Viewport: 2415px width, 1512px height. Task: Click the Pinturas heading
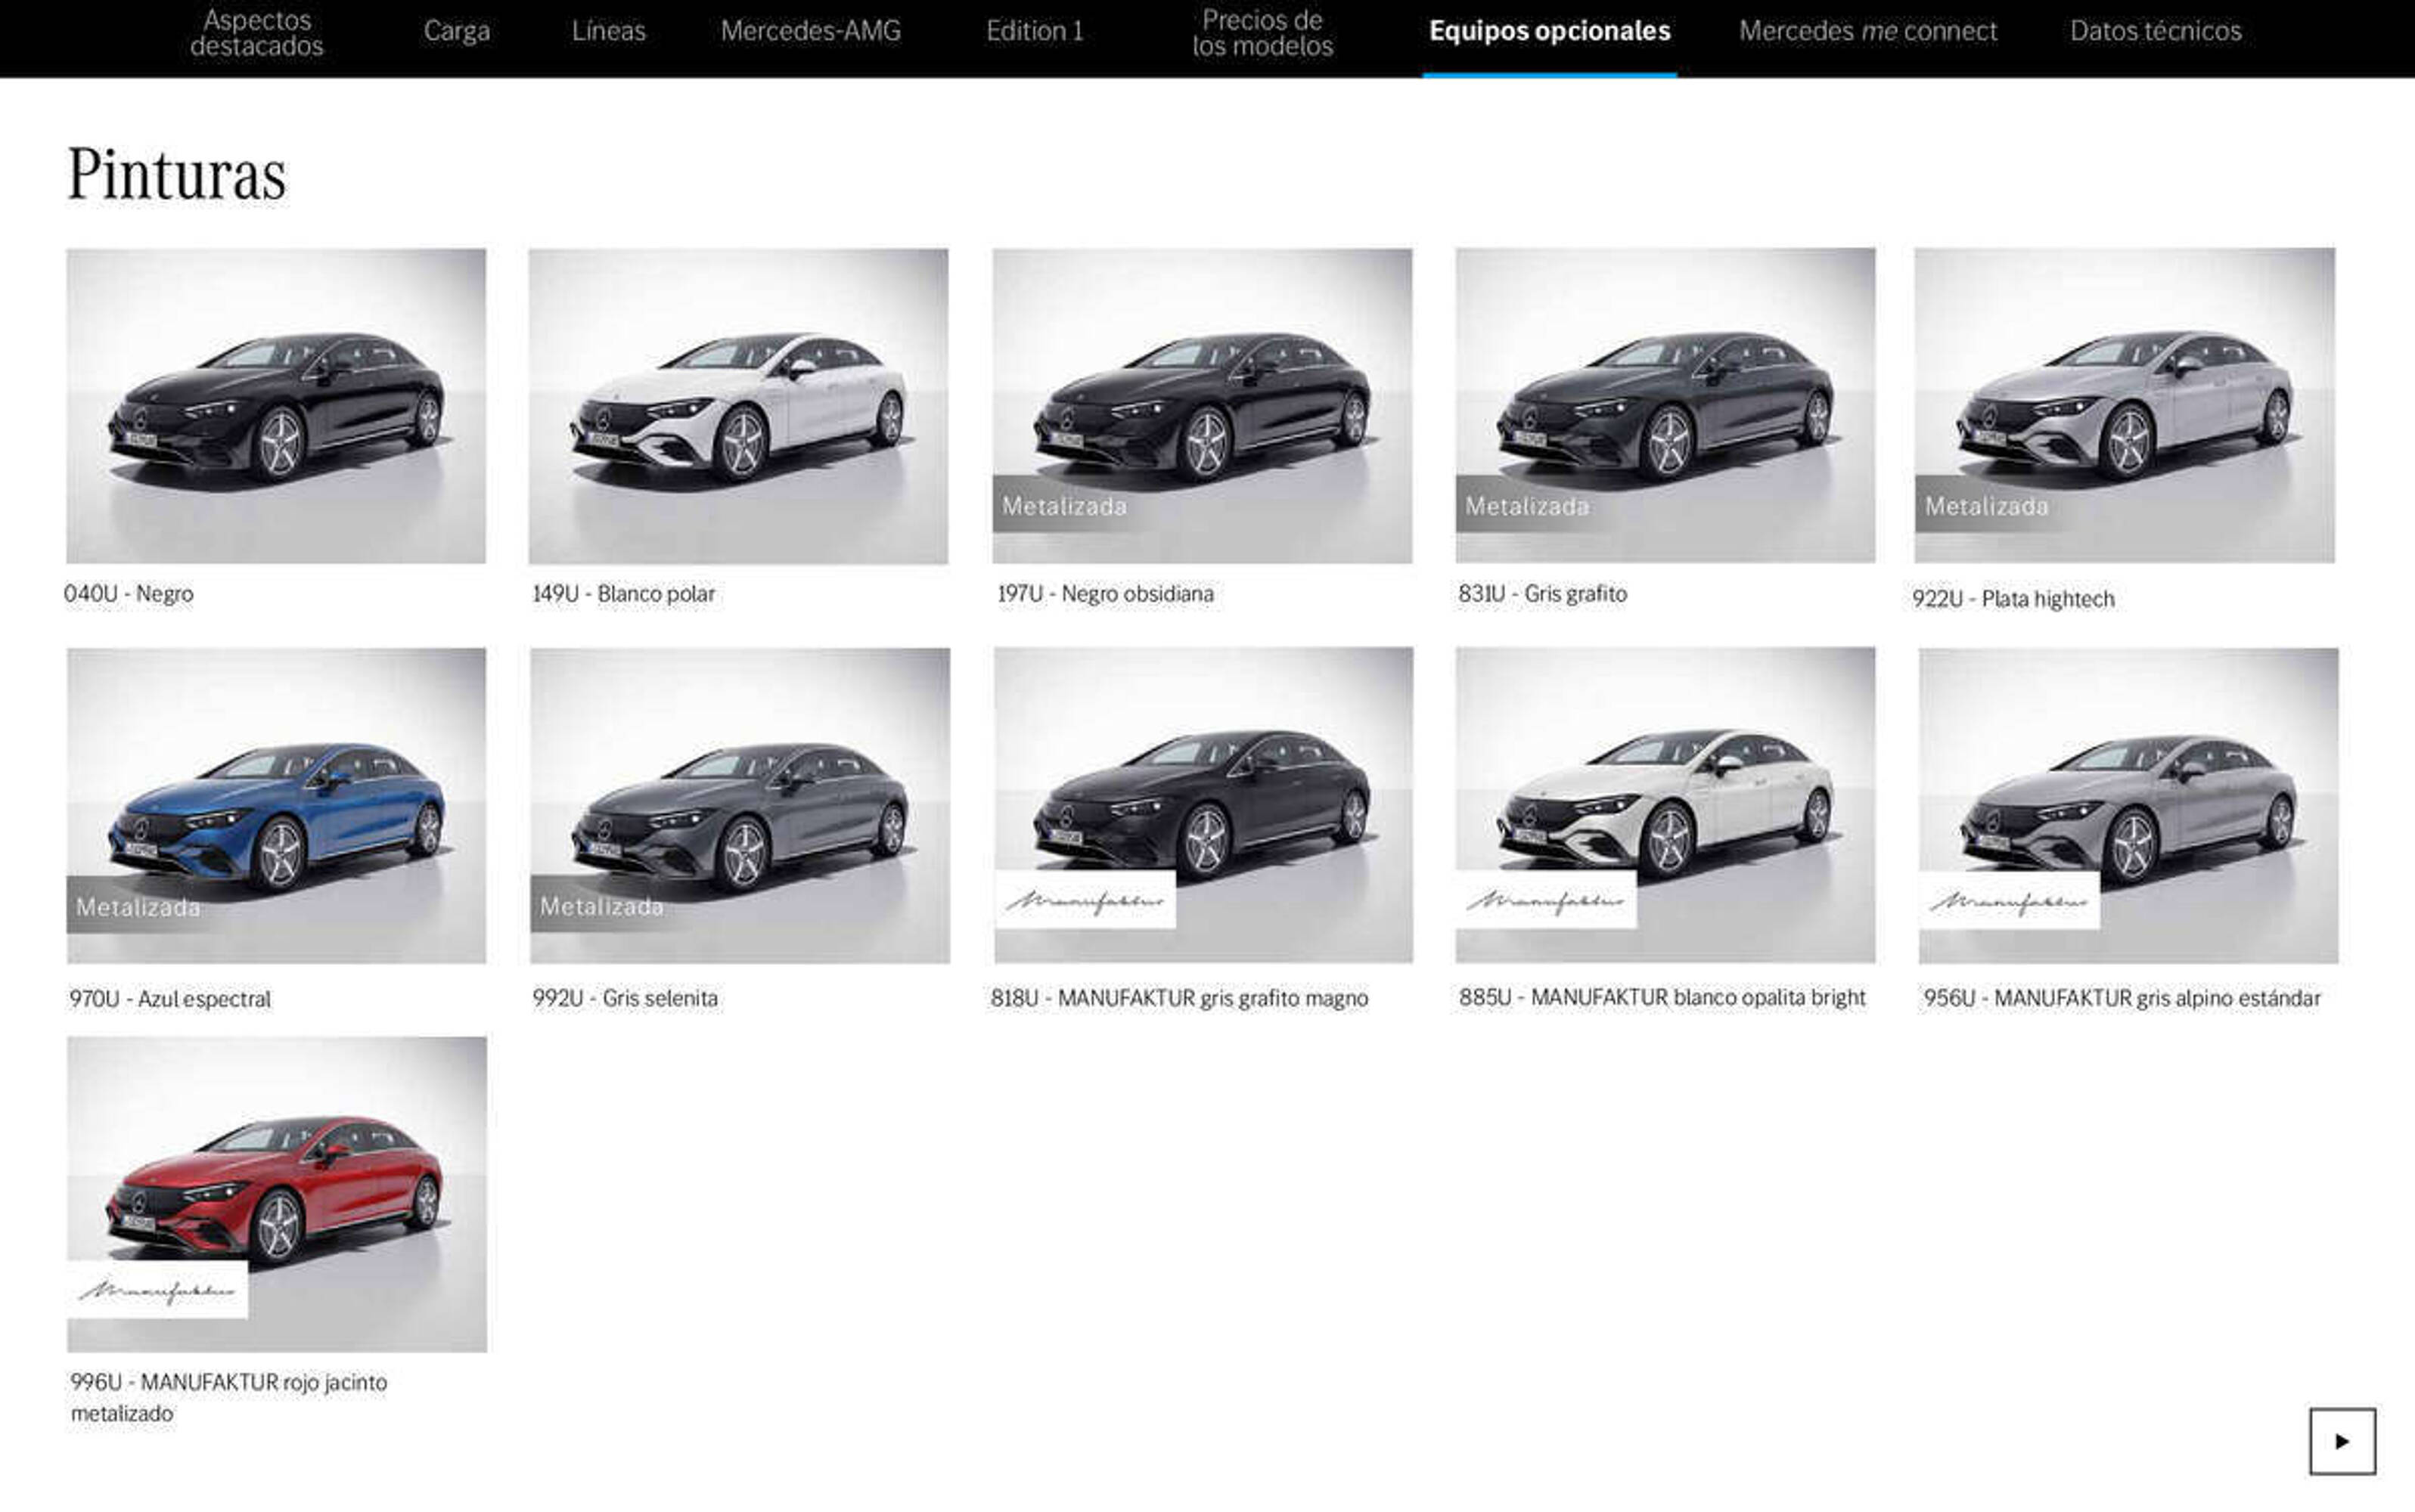[177, 175]
